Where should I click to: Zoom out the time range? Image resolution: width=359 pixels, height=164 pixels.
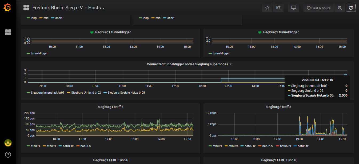click(x=340, y=8)
